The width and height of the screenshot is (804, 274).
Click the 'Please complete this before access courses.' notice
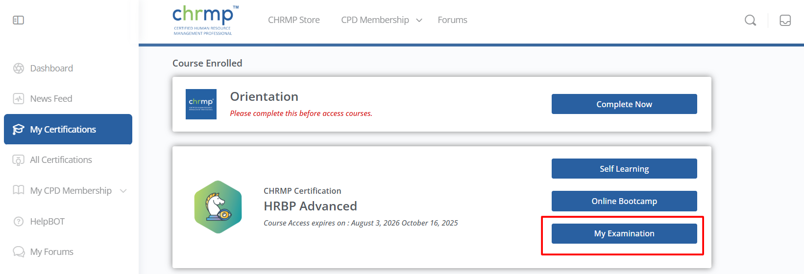tap(301, 114)
